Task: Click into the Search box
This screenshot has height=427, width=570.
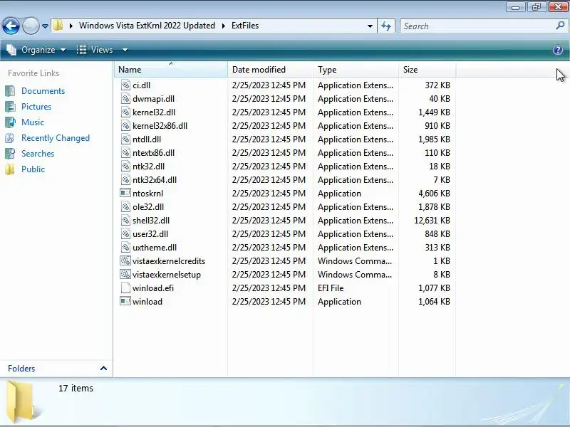Action: pyautogui.click(x=477, y=26)
